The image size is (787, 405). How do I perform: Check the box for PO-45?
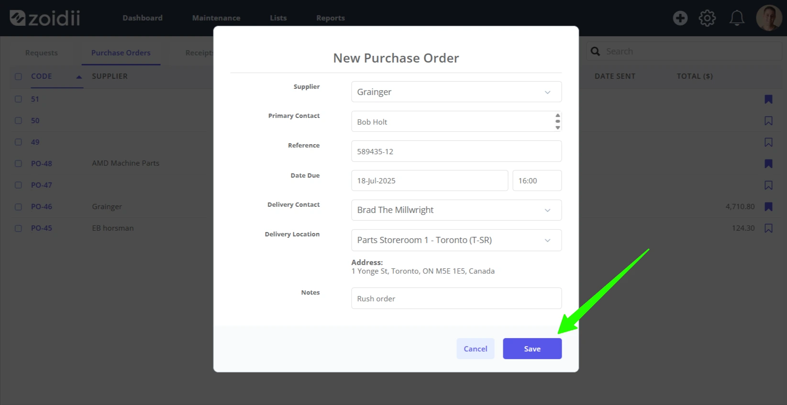(x=18, y=228)
